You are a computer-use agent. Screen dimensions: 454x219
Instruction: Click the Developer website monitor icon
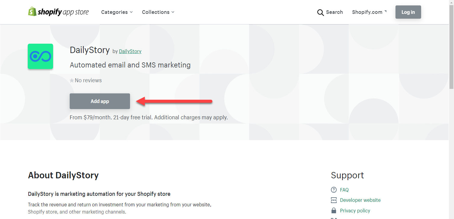(x=334, y=200)
